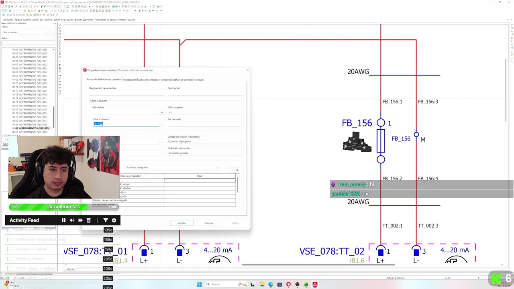Switch to the Artículo tab

click(199, 79)
